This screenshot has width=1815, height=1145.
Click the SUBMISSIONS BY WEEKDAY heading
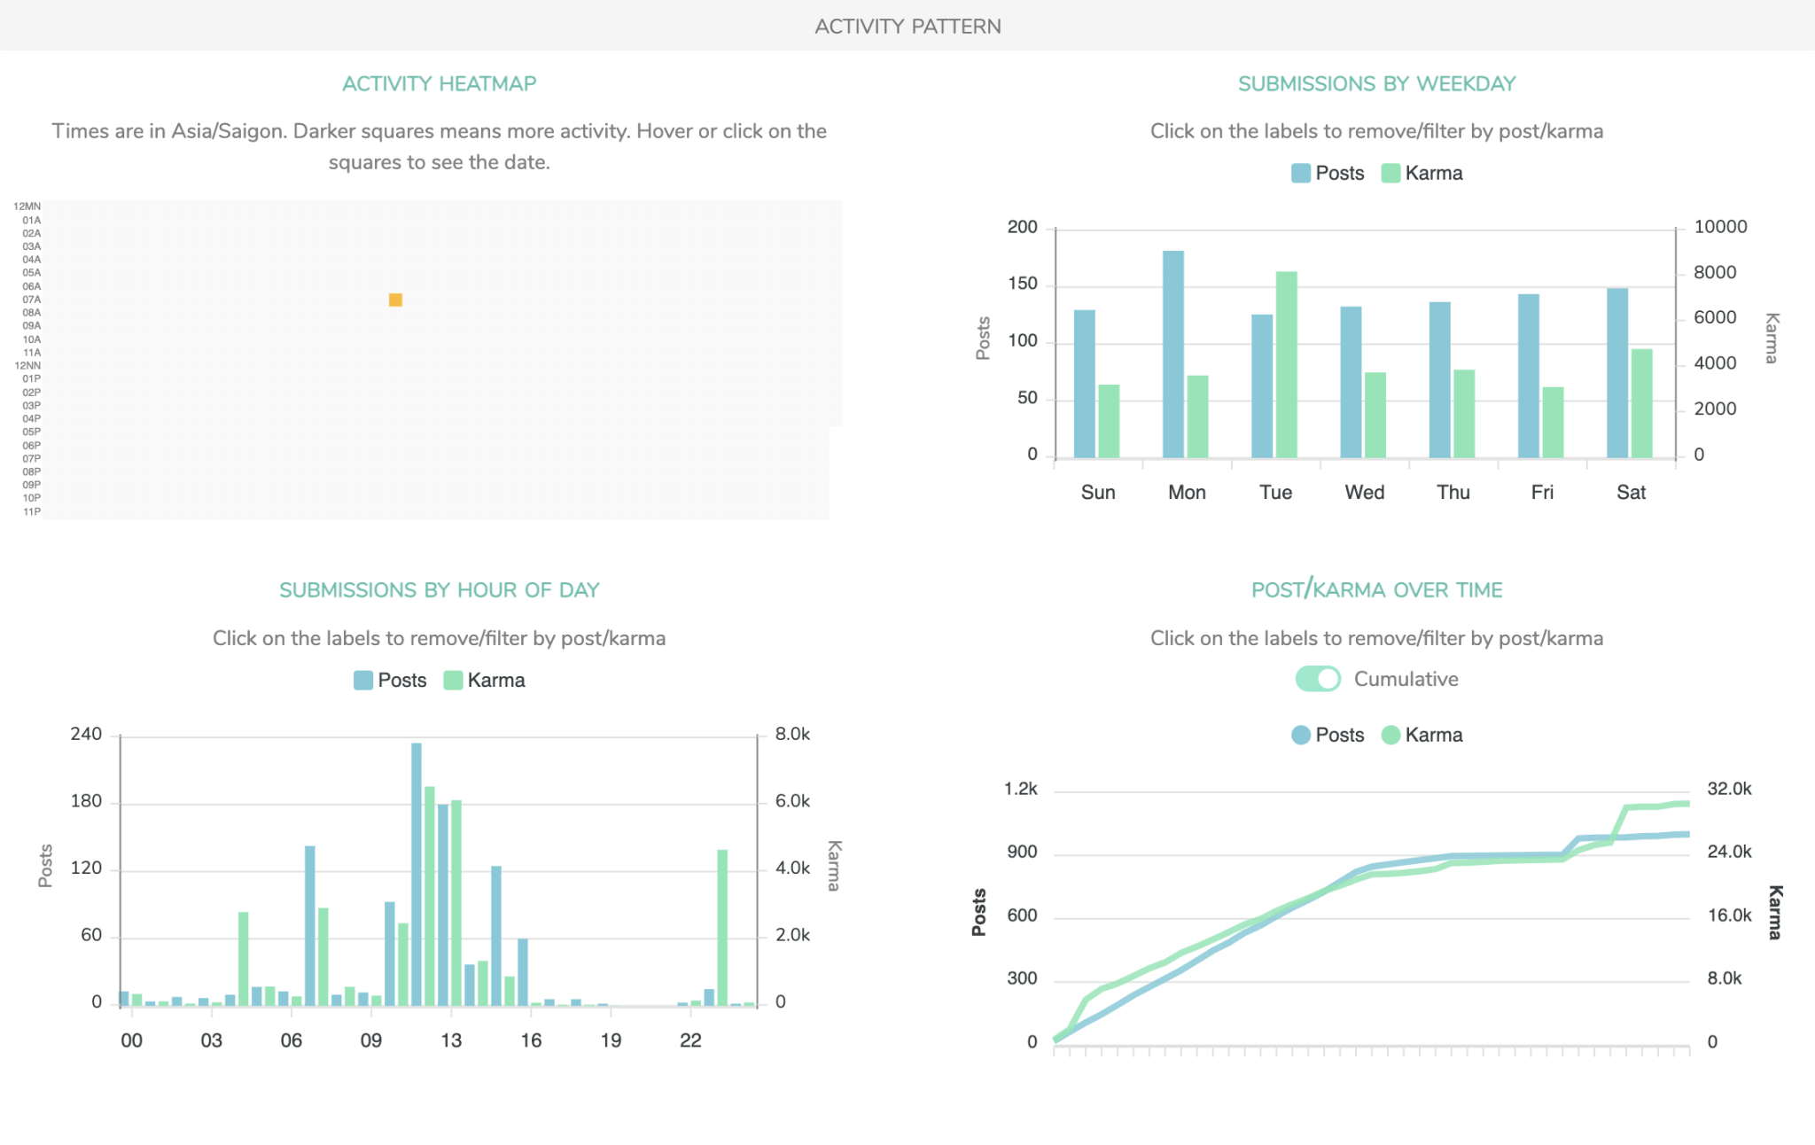(1376, 83)
